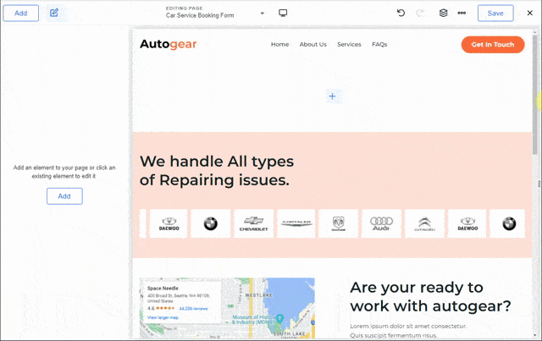The width and height of the screenshot is (542, 341).
Task: Click the Add button in left panel
Action: tap(64, 196)
